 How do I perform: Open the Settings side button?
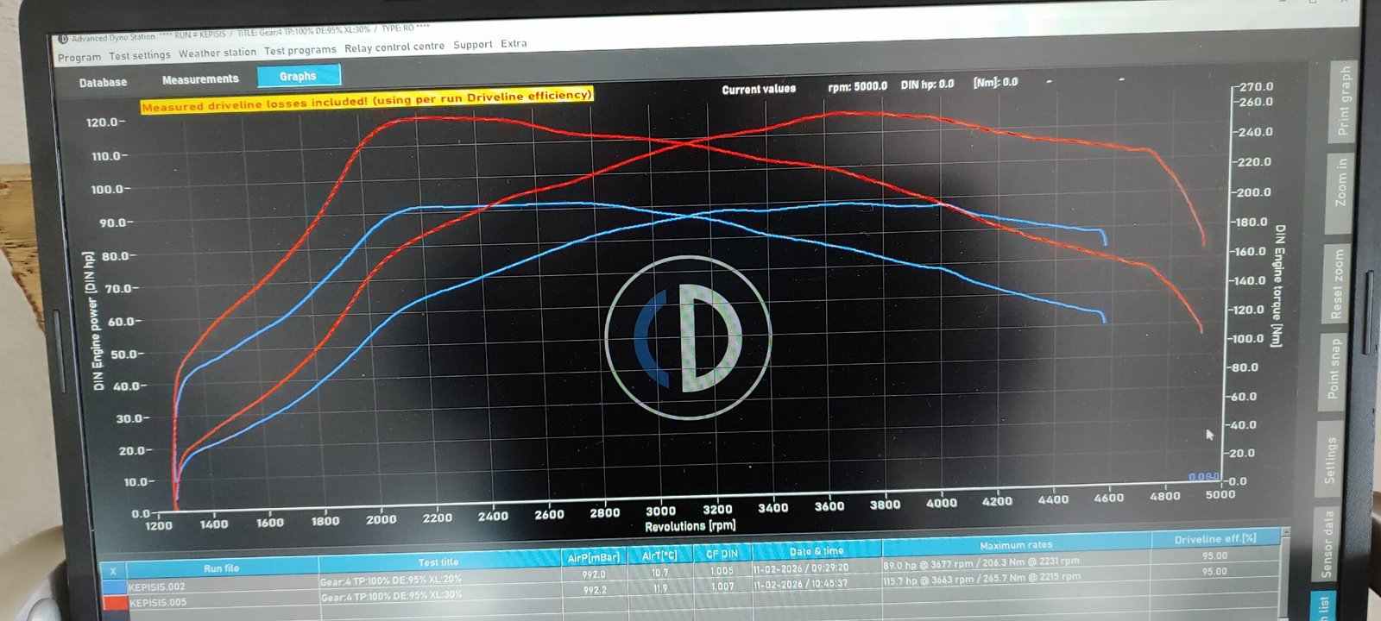pos(1330,459)
